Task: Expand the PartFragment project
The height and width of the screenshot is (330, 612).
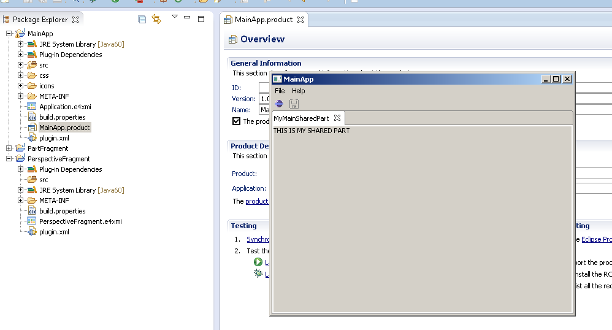Action: point(9,148)
